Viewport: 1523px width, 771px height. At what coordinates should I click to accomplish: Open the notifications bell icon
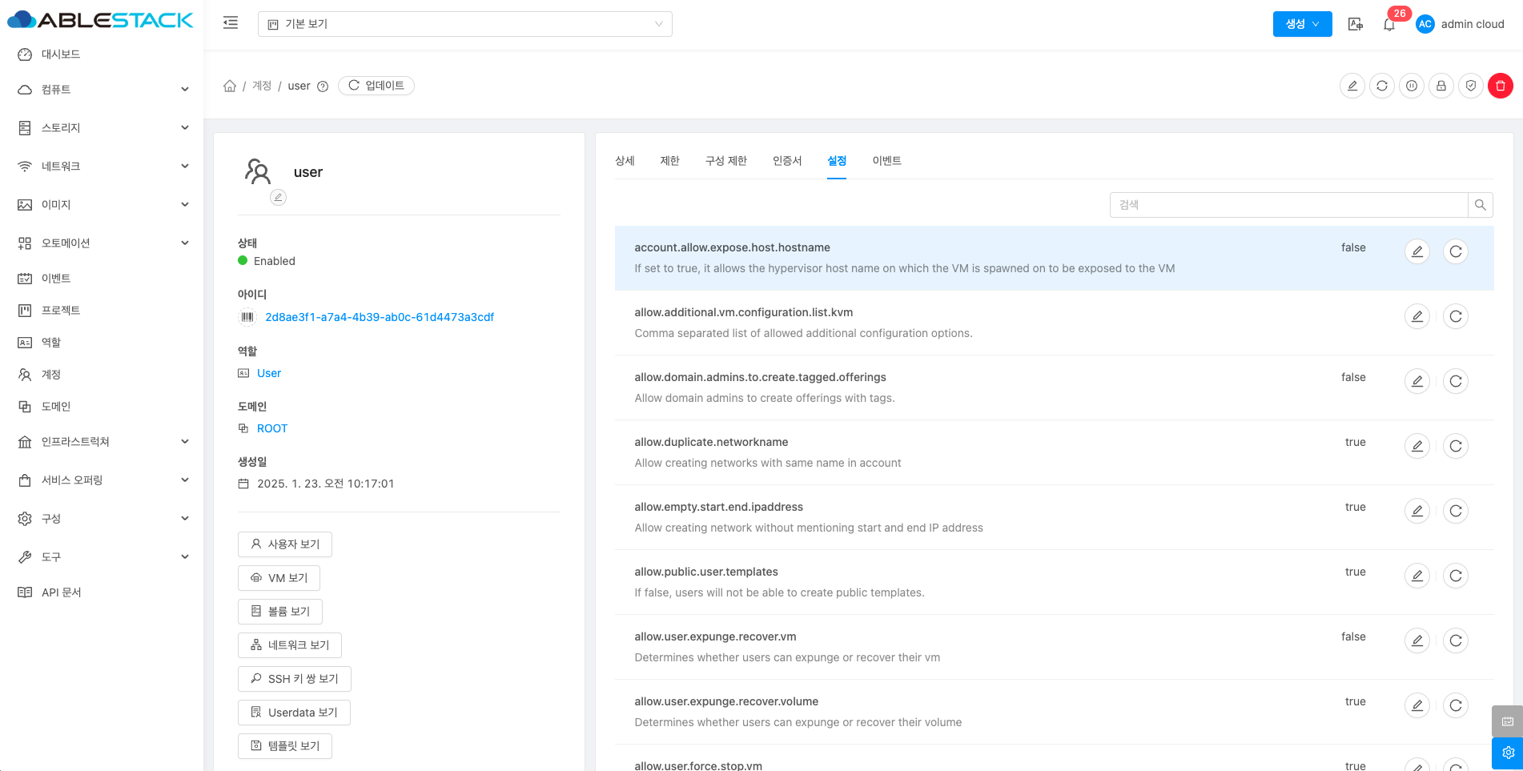[x=1389, y=25]
